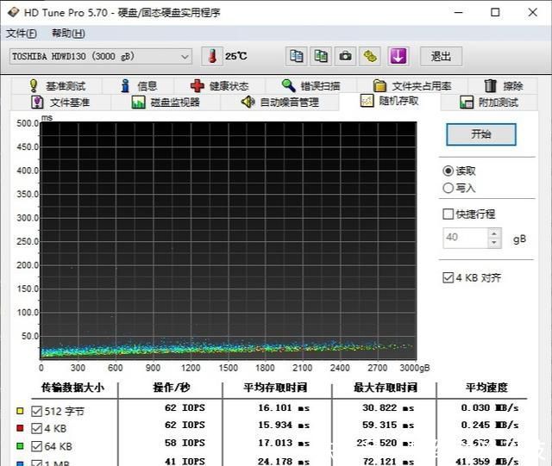Viewport: 552px width, 466px height.
Task: Decrease short stroke value with down arrow
Action: point(494,243)
